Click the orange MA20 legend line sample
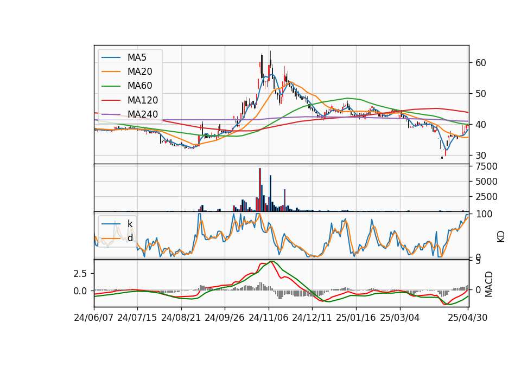 [x=111, y=72]
